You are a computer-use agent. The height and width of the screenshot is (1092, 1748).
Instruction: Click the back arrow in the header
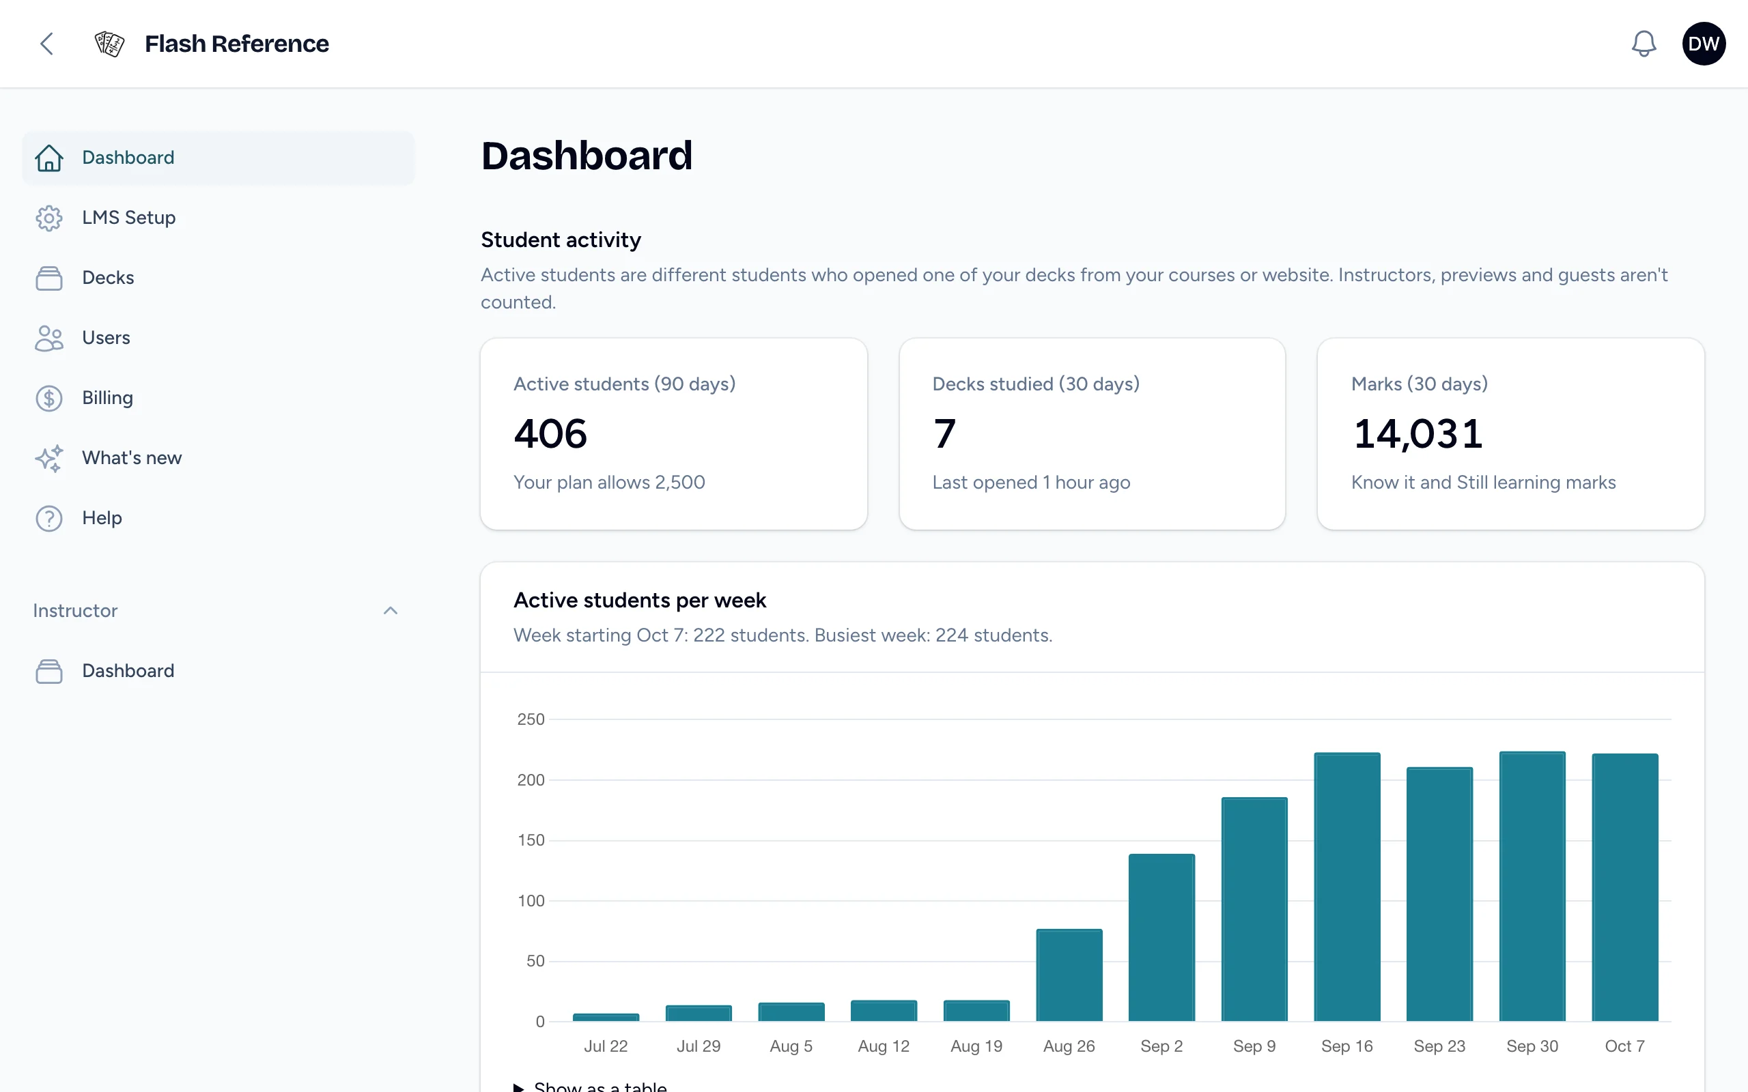(x=47, y=43)
